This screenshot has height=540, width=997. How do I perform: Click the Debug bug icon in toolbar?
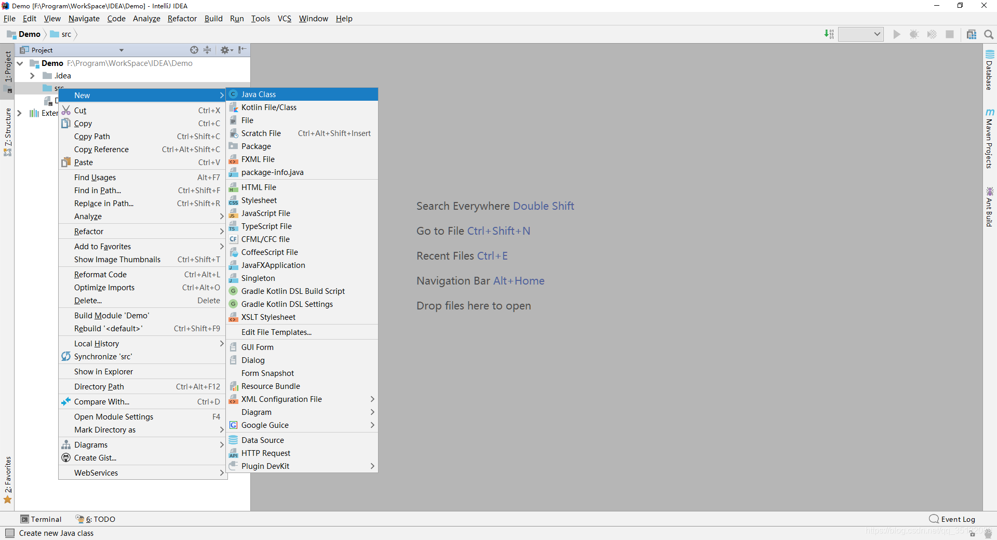tap(914, 34)
